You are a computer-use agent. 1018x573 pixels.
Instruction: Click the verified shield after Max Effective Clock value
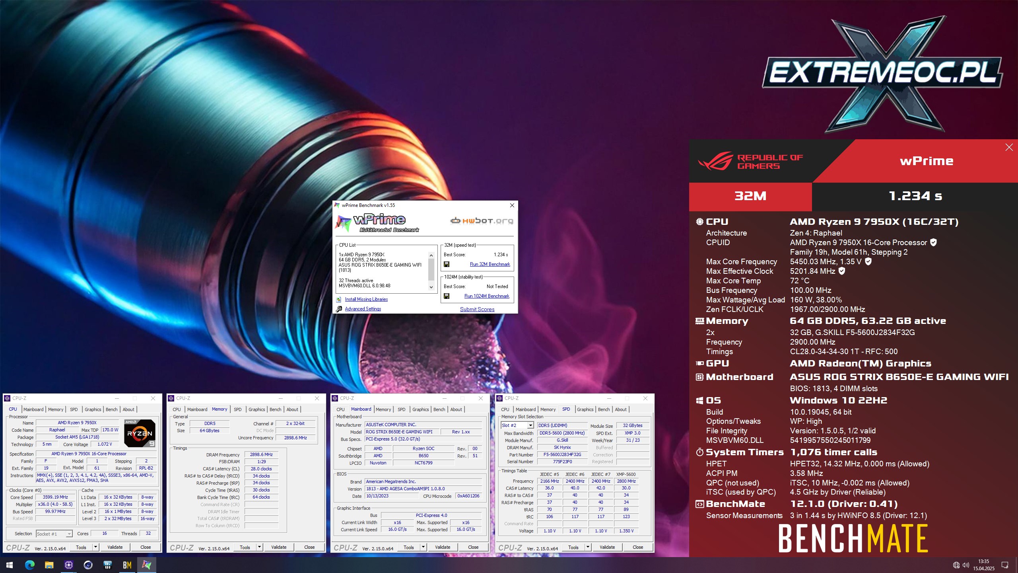(842, 271)
